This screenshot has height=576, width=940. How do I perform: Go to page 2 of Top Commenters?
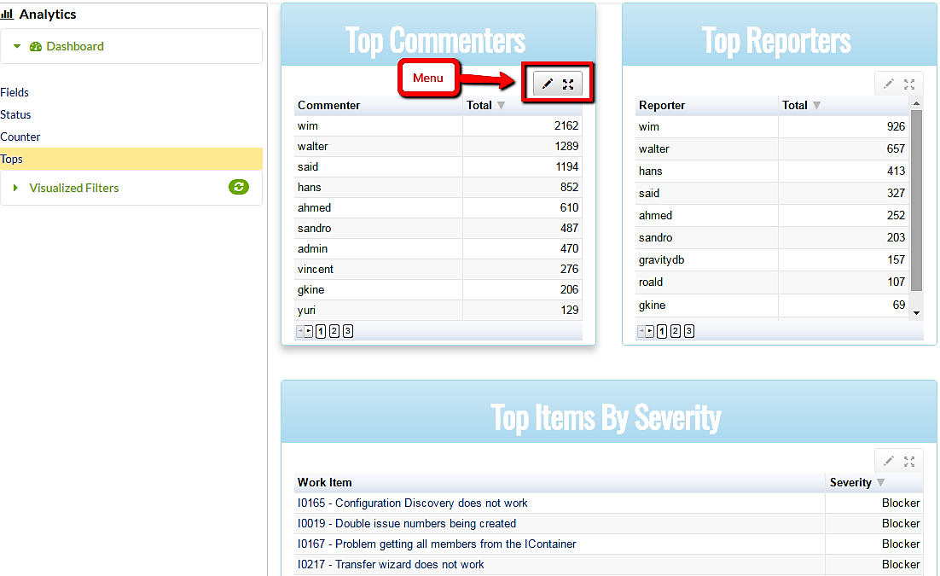click(334, 331)
